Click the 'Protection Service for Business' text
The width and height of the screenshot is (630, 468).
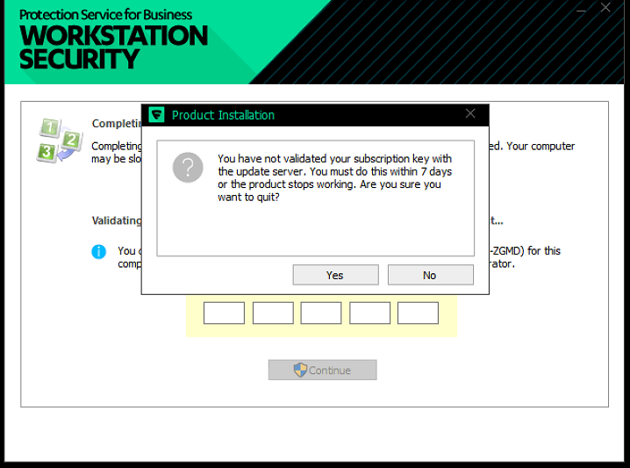(105, 14)
